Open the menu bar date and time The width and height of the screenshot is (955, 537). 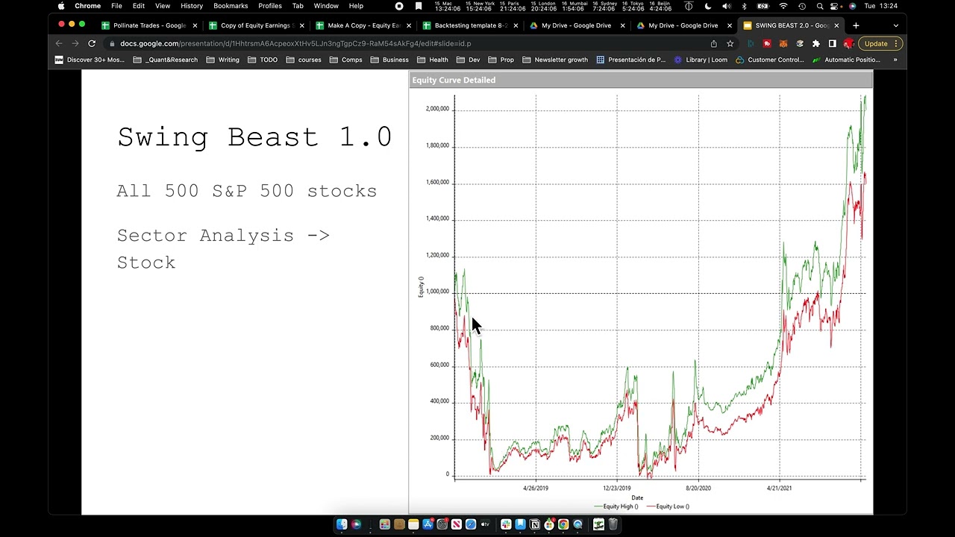click(880, 6)
